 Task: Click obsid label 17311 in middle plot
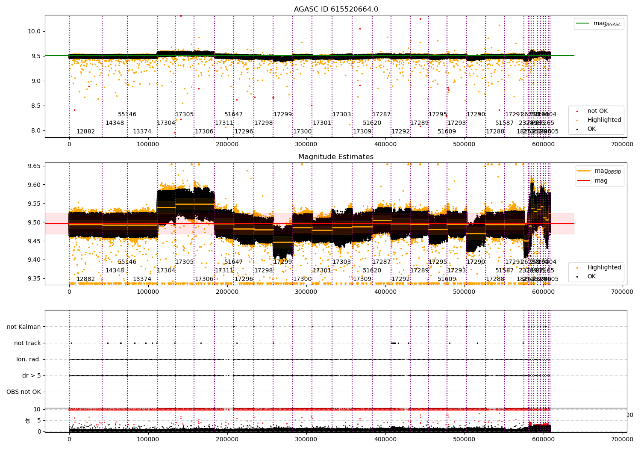coord(224,270)
